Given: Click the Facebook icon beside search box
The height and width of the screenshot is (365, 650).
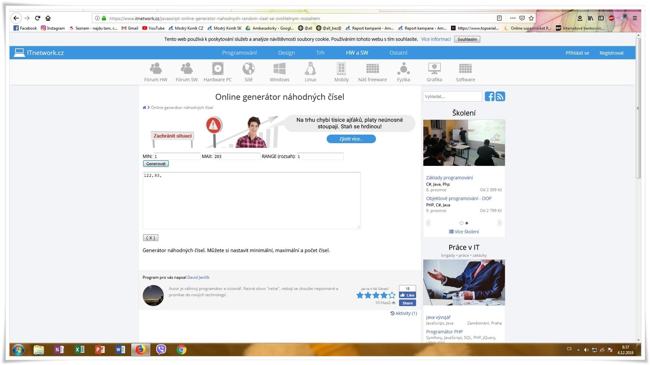Looking at the screenshot, I should [x=490, y=96].
